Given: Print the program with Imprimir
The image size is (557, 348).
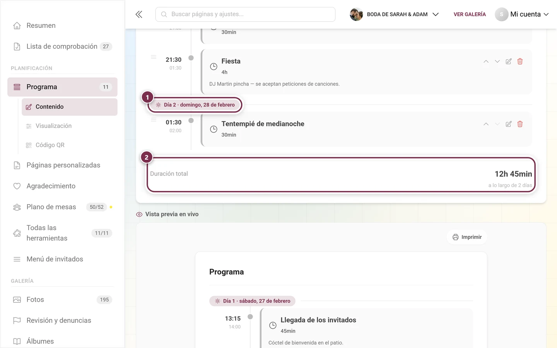Looking at the screenshot, I should tap(467, 237).
